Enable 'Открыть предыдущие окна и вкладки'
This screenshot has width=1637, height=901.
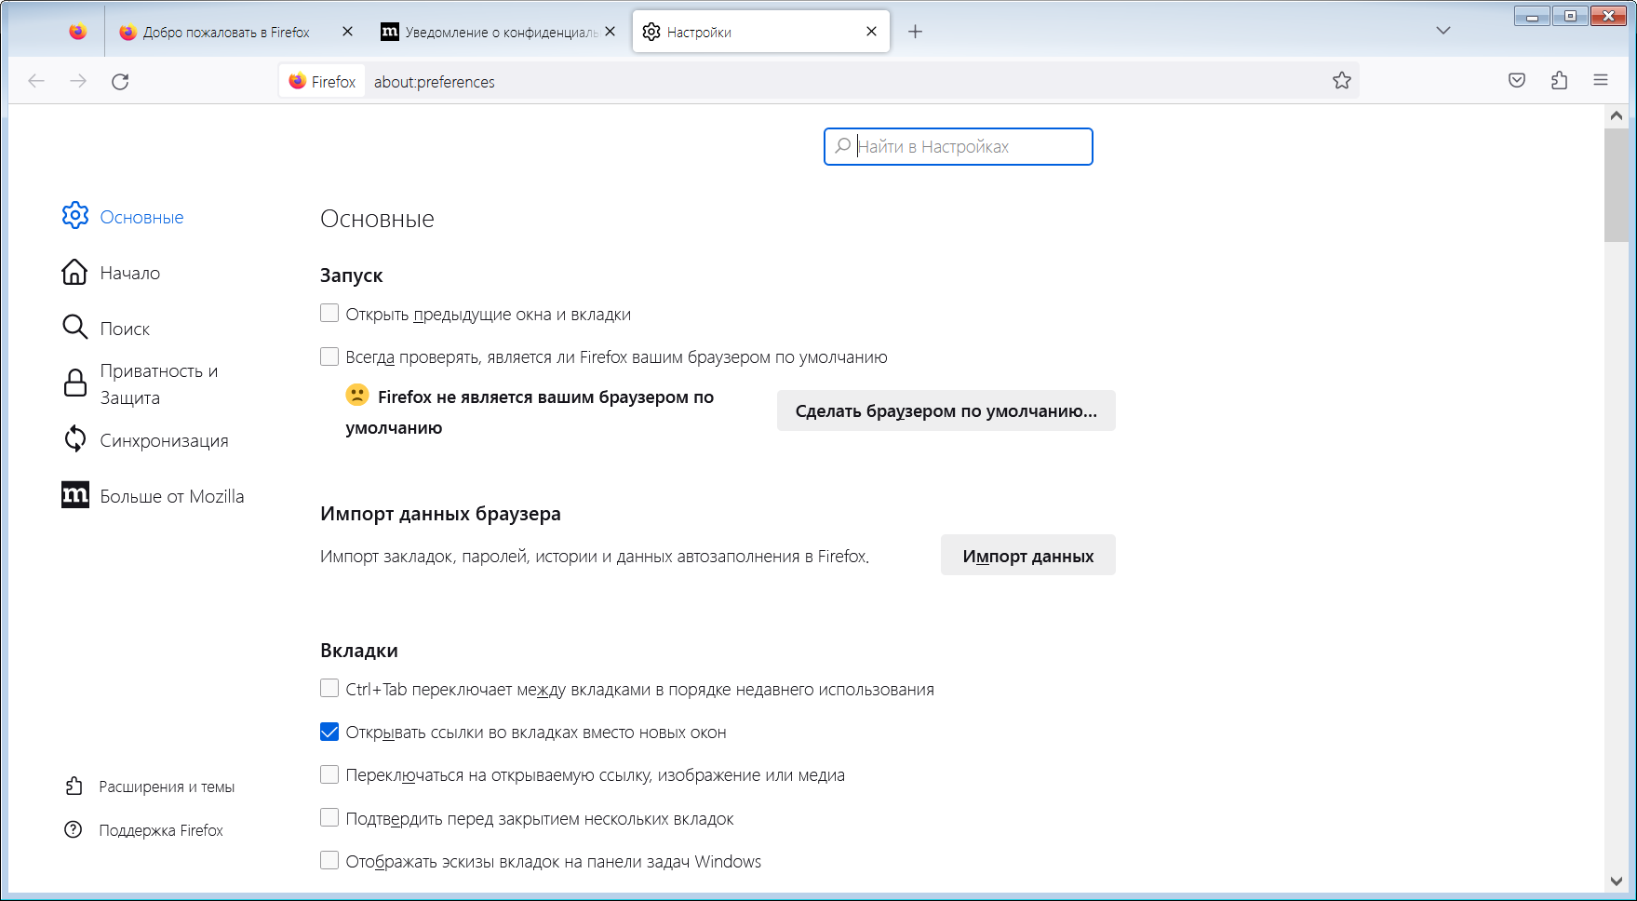pyautogui.click(x=329, y=314)
